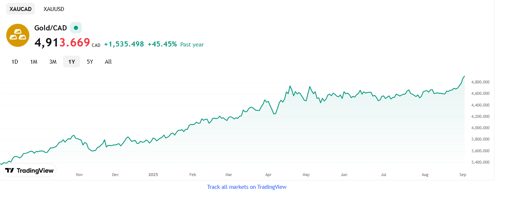Open the TradingView logo badge
Image resolution: width=516 pixels, height=198 pixels.
click(30, 170)
